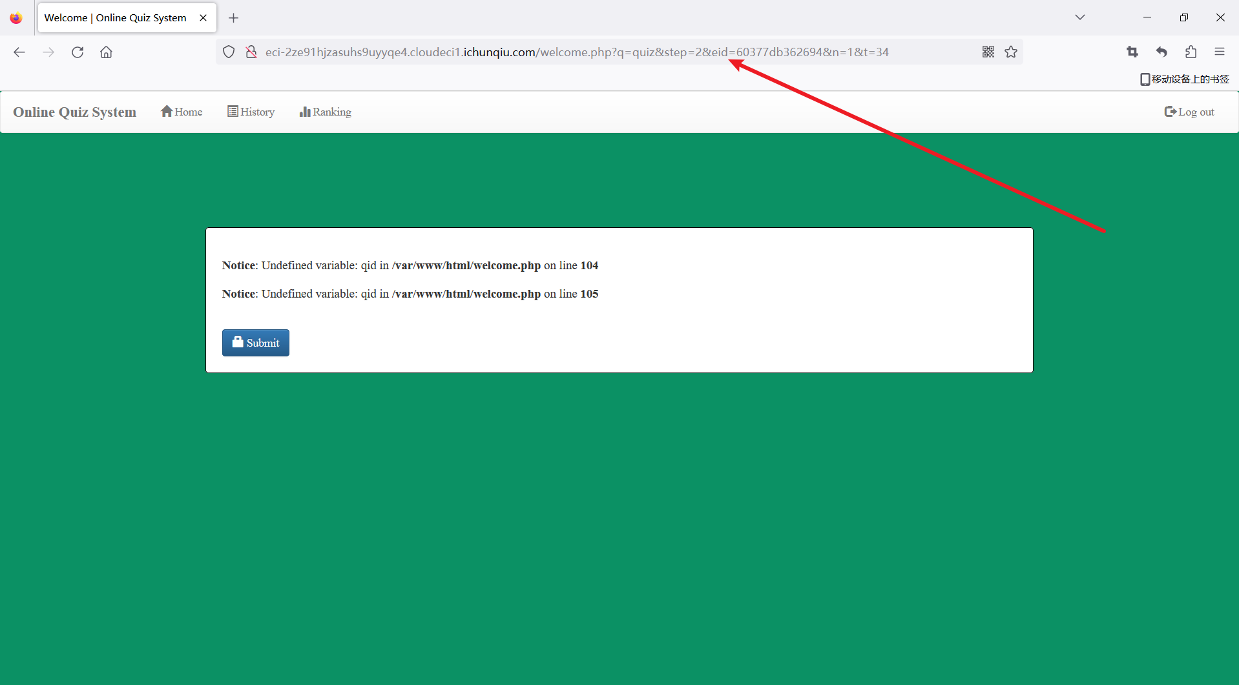Select the notice text for line 104
The width and height of the screenshot is (1239, 685).
[x=410, y=265]
